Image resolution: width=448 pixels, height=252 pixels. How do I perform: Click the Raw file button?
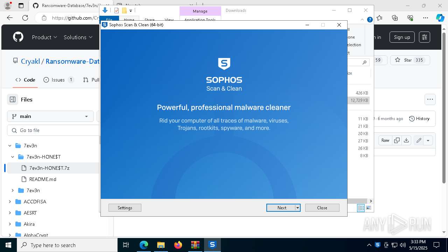(x=385, y=140)
